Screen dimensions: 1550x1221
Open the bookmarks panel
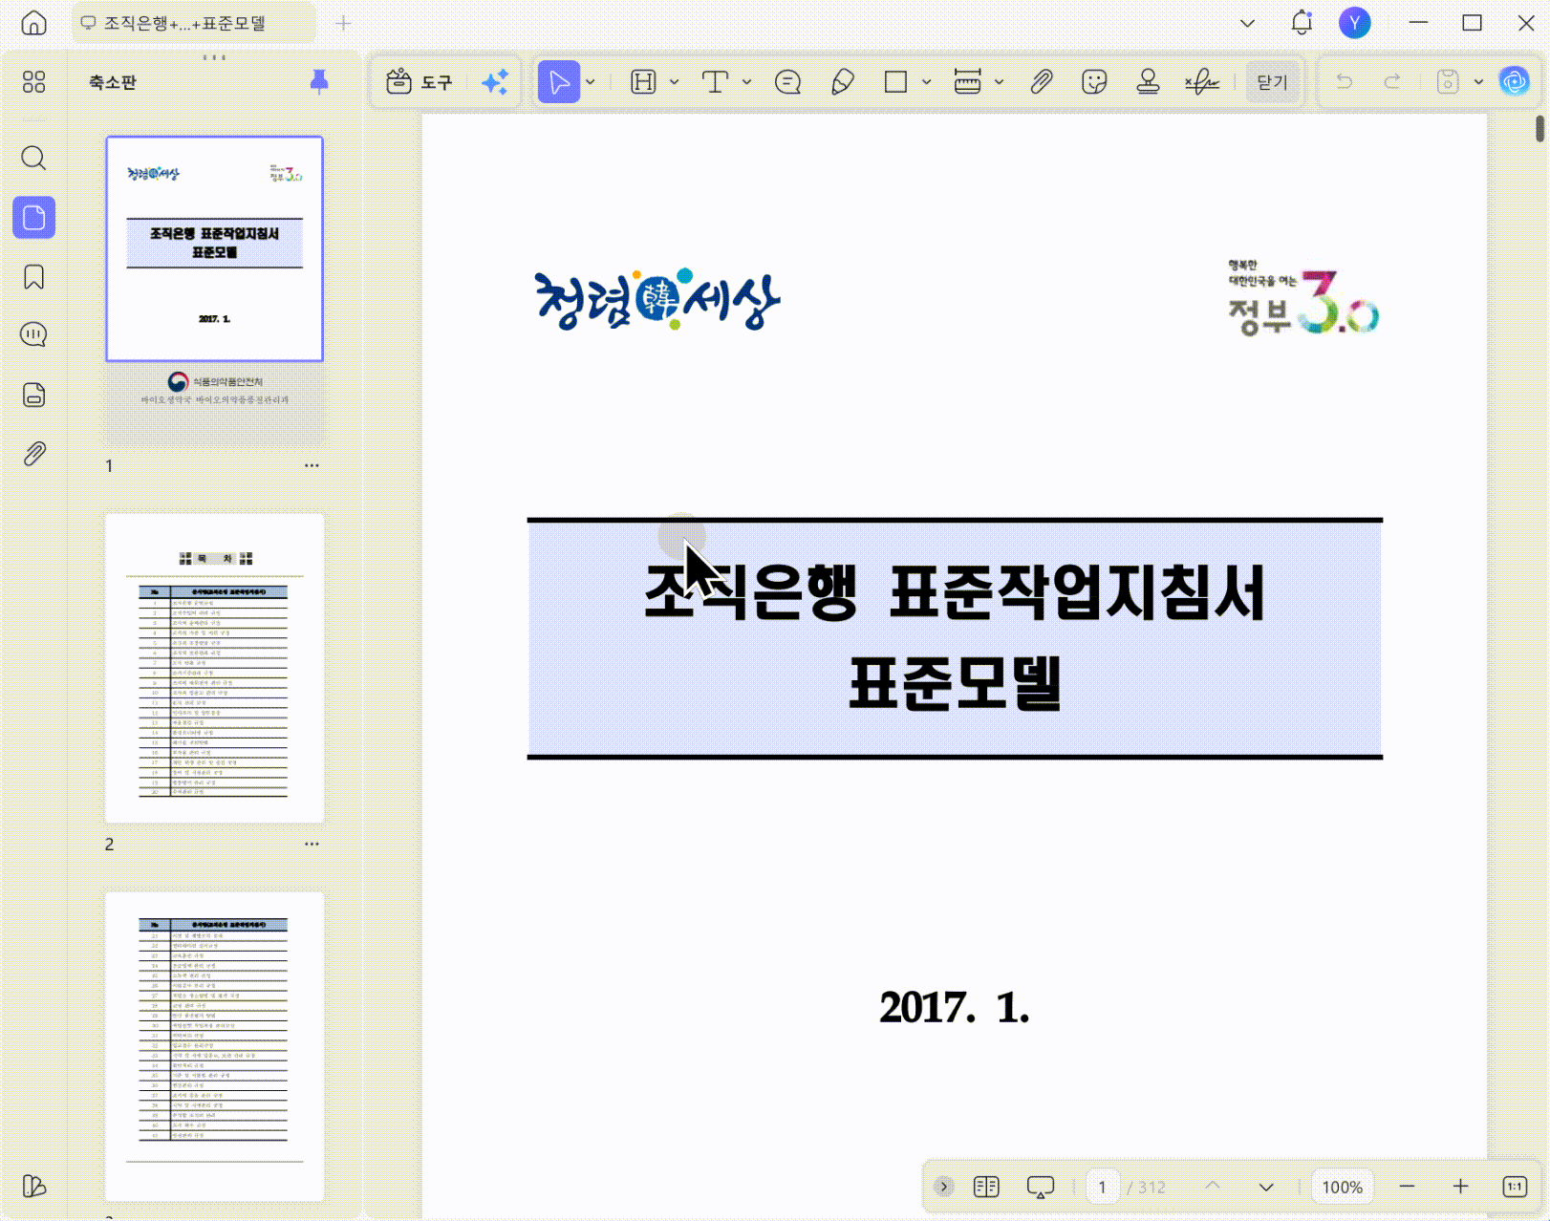[x=34, y=277]
